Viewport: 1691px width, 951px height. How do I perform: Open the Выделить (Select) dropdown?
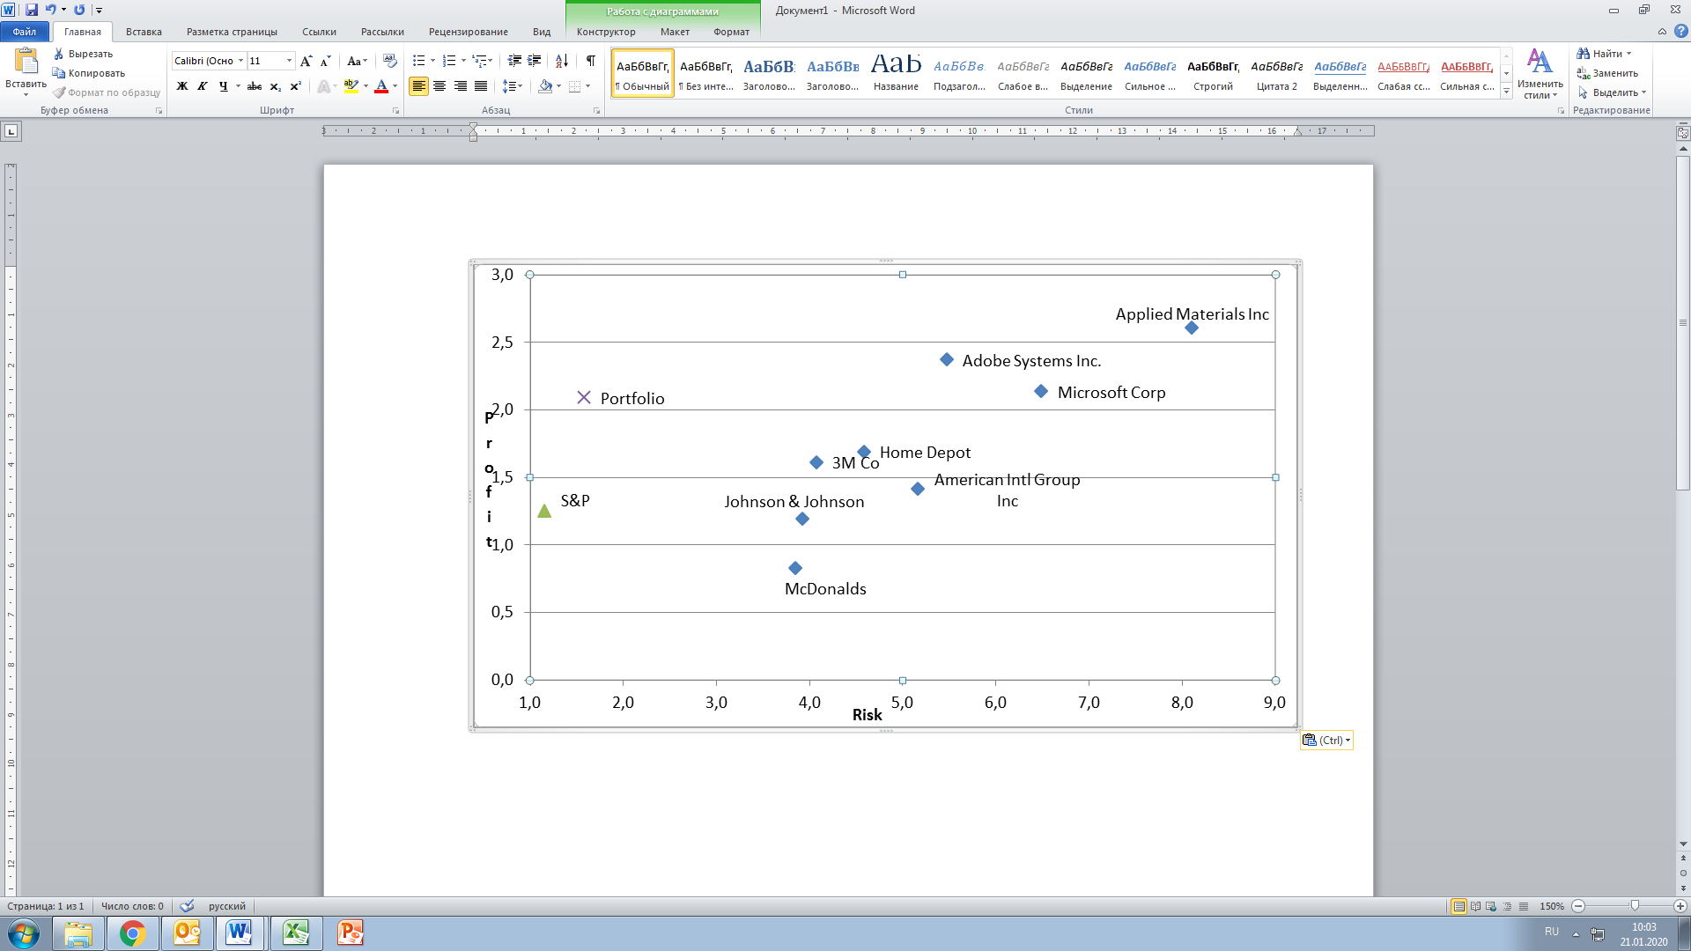[1612, 92]
